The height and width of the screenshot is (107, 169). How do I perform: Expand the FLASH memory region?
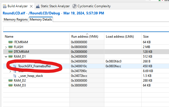(x=6, y=47)
